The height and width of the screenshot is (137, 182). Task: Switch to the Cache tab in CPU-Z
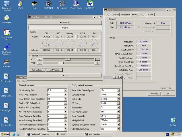click(x=116, y=15)
